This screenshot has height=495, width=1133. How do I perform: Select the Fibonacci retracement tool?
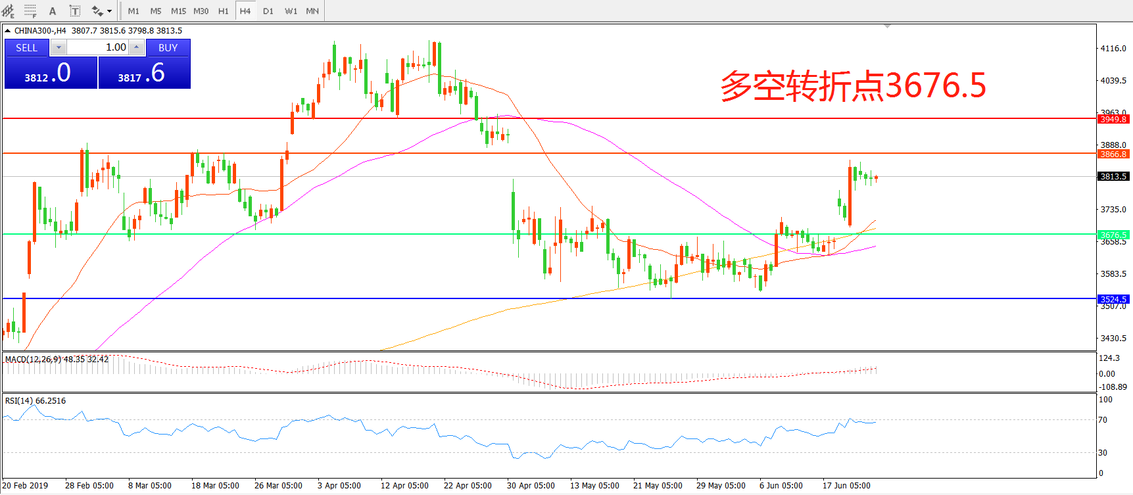[30, 11]
